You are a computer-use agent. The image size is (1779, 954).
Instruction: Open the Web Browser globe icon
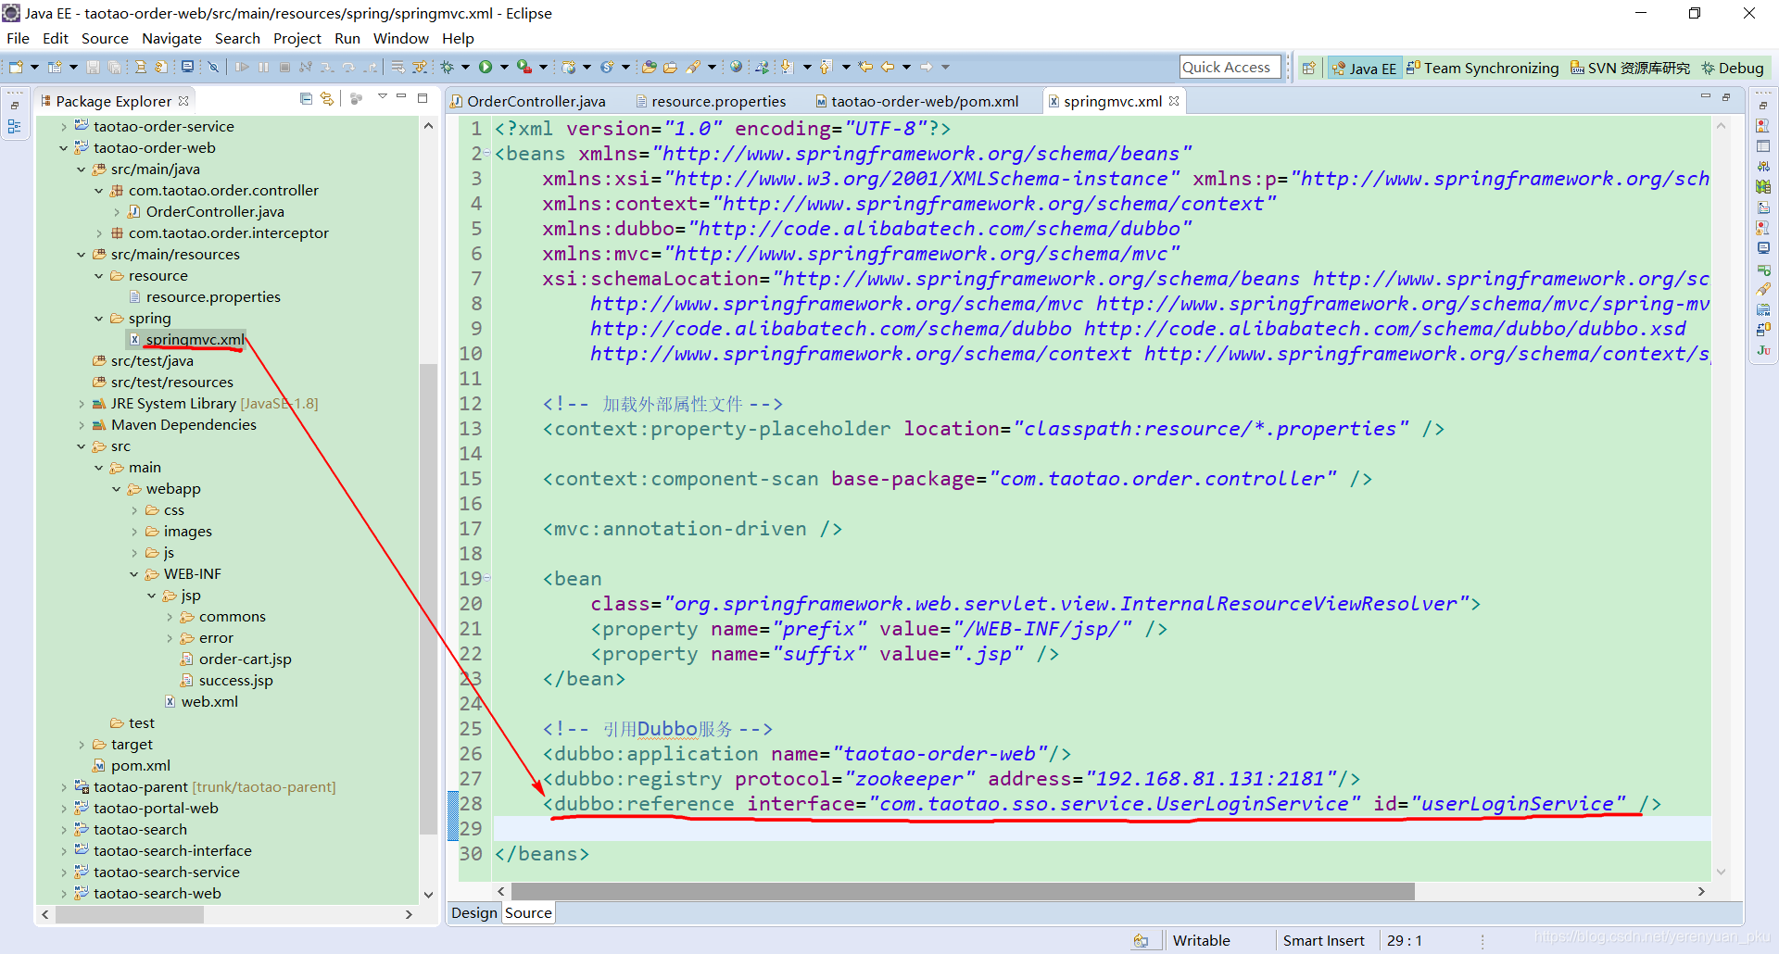click(736, 67)
